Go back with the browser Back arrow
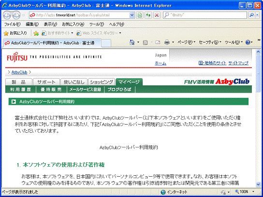 click(7, 15)
